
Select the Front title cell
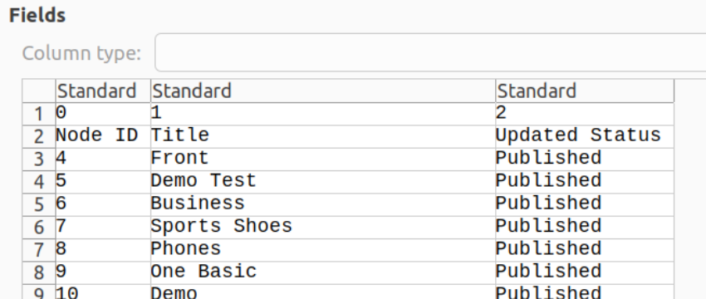[x=323, y=159]
